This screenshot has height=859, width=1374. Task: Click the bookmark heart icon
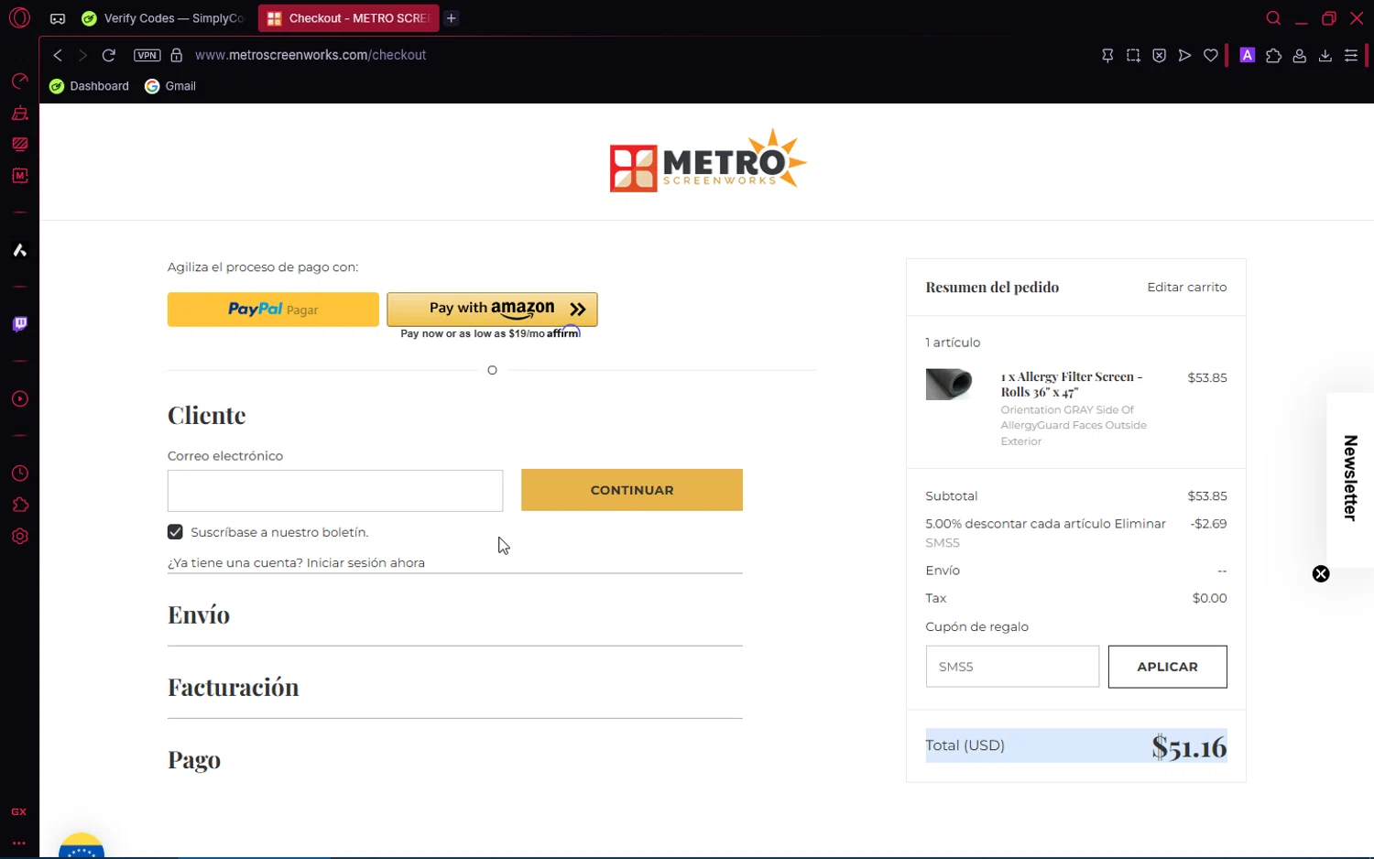pos(1210,55)
